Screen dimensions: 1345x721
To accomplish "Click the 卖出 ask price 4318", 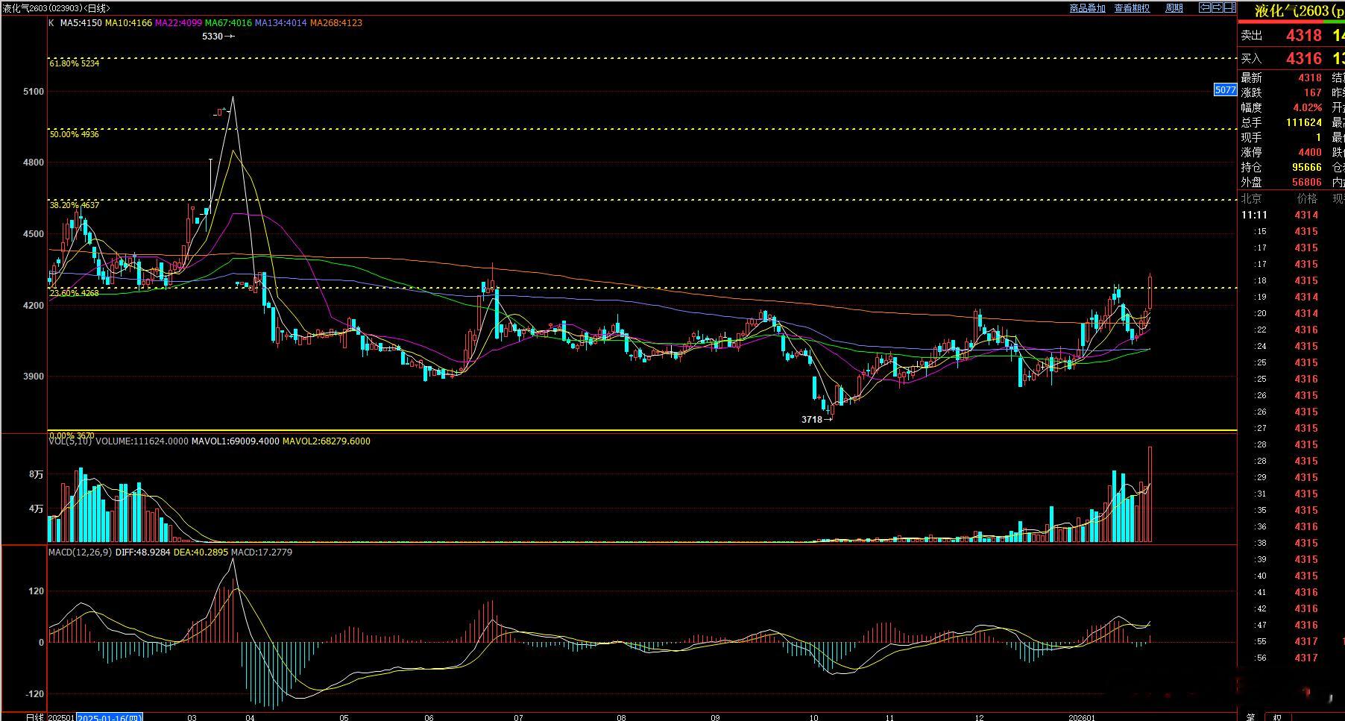I will point(1304,35).
